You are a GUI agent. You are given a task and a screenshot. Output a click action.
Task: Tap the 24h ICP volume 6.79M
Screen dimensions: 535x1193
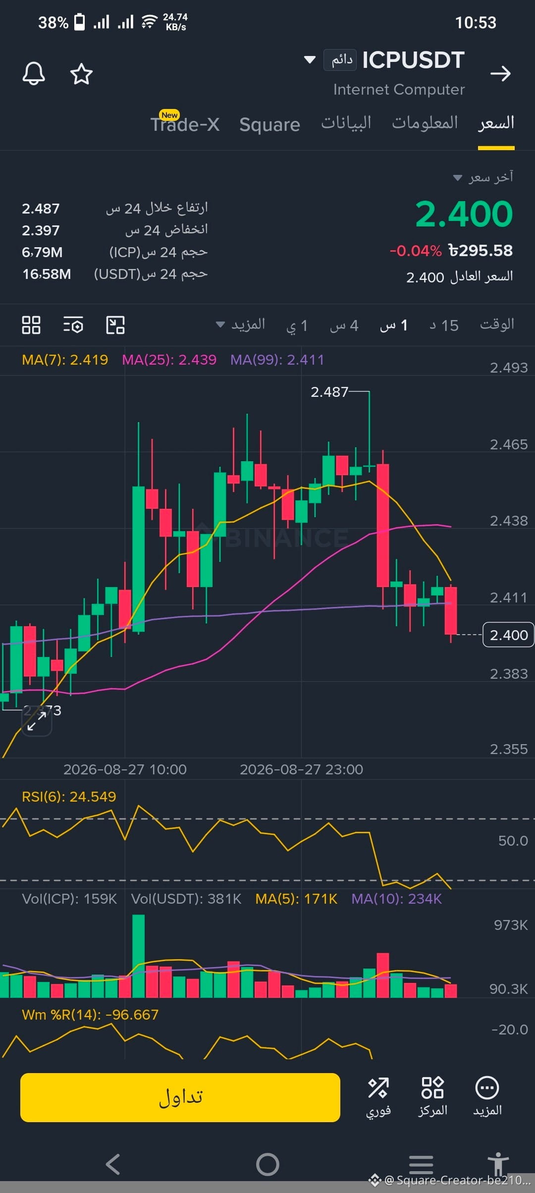[x=42, y=252]
